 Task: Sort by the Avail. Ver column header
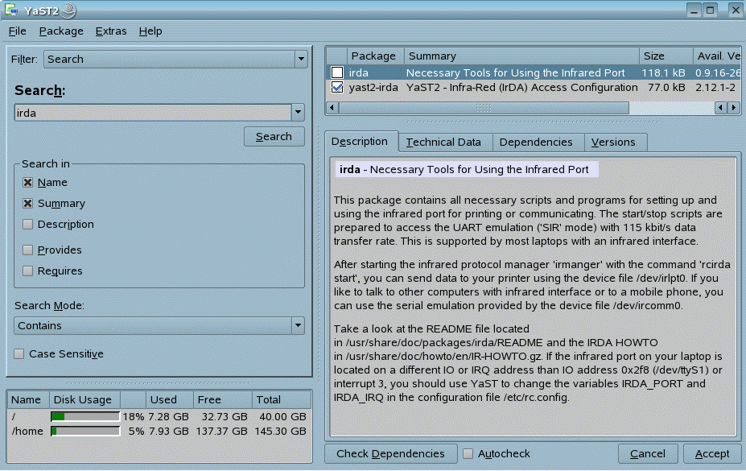(x=717, y=56)
